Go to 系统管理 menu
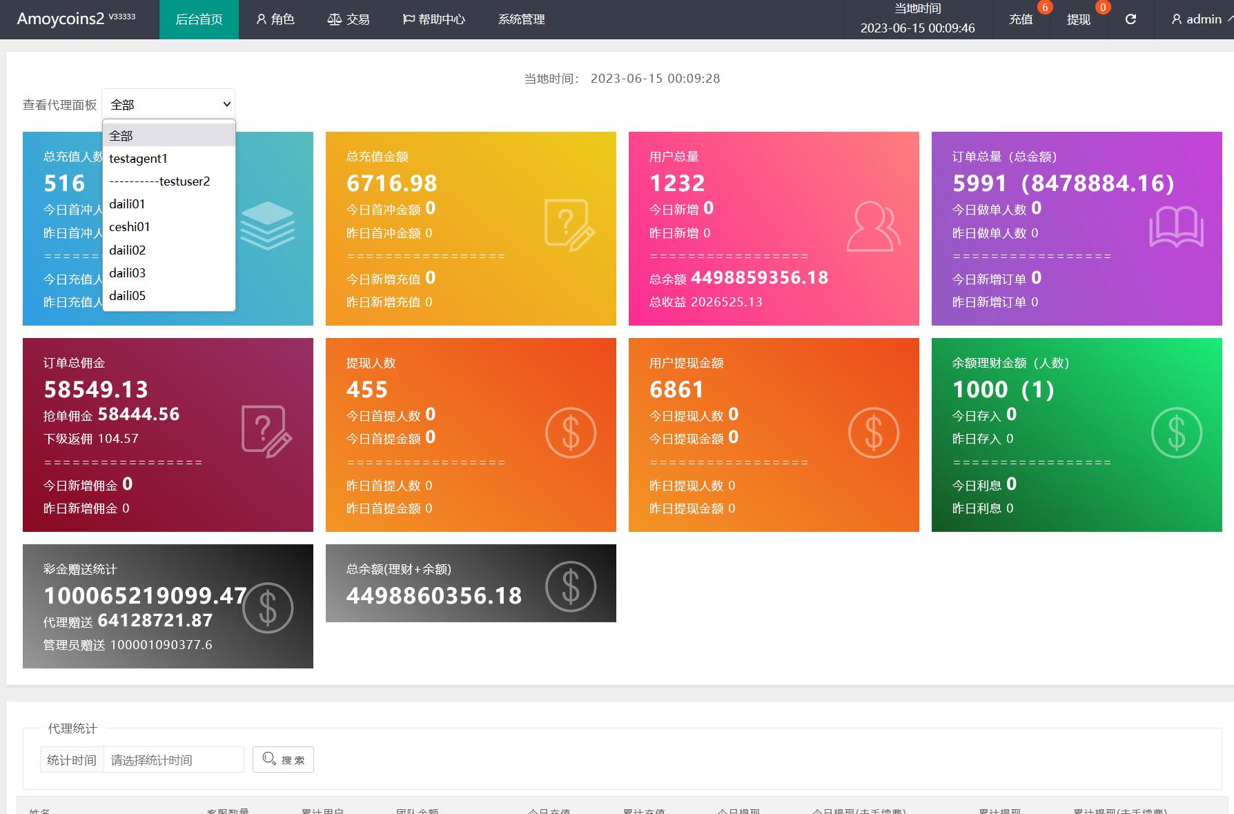 (x=521, y=19)
